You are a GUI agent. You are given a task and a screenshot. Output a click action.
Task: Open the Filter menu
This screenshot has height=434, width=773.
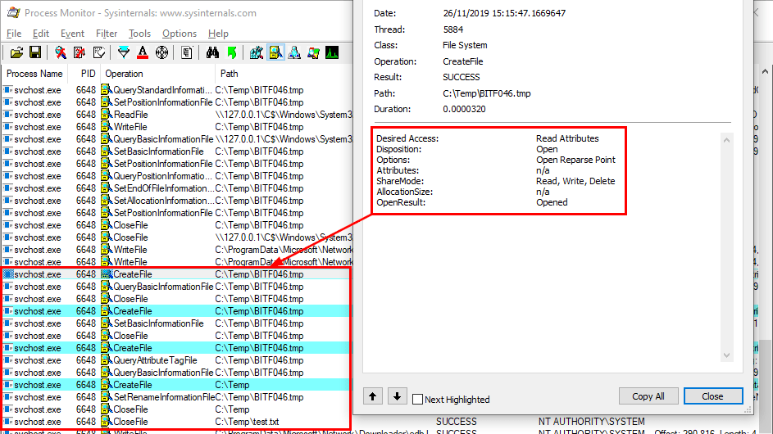pyautogui.click(x=107, y=34)
